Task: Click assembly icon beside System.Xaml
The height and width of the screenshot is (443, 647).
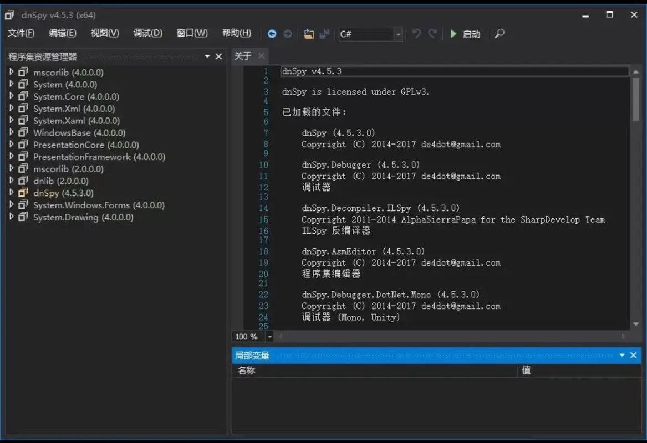Action: (23, 121)
